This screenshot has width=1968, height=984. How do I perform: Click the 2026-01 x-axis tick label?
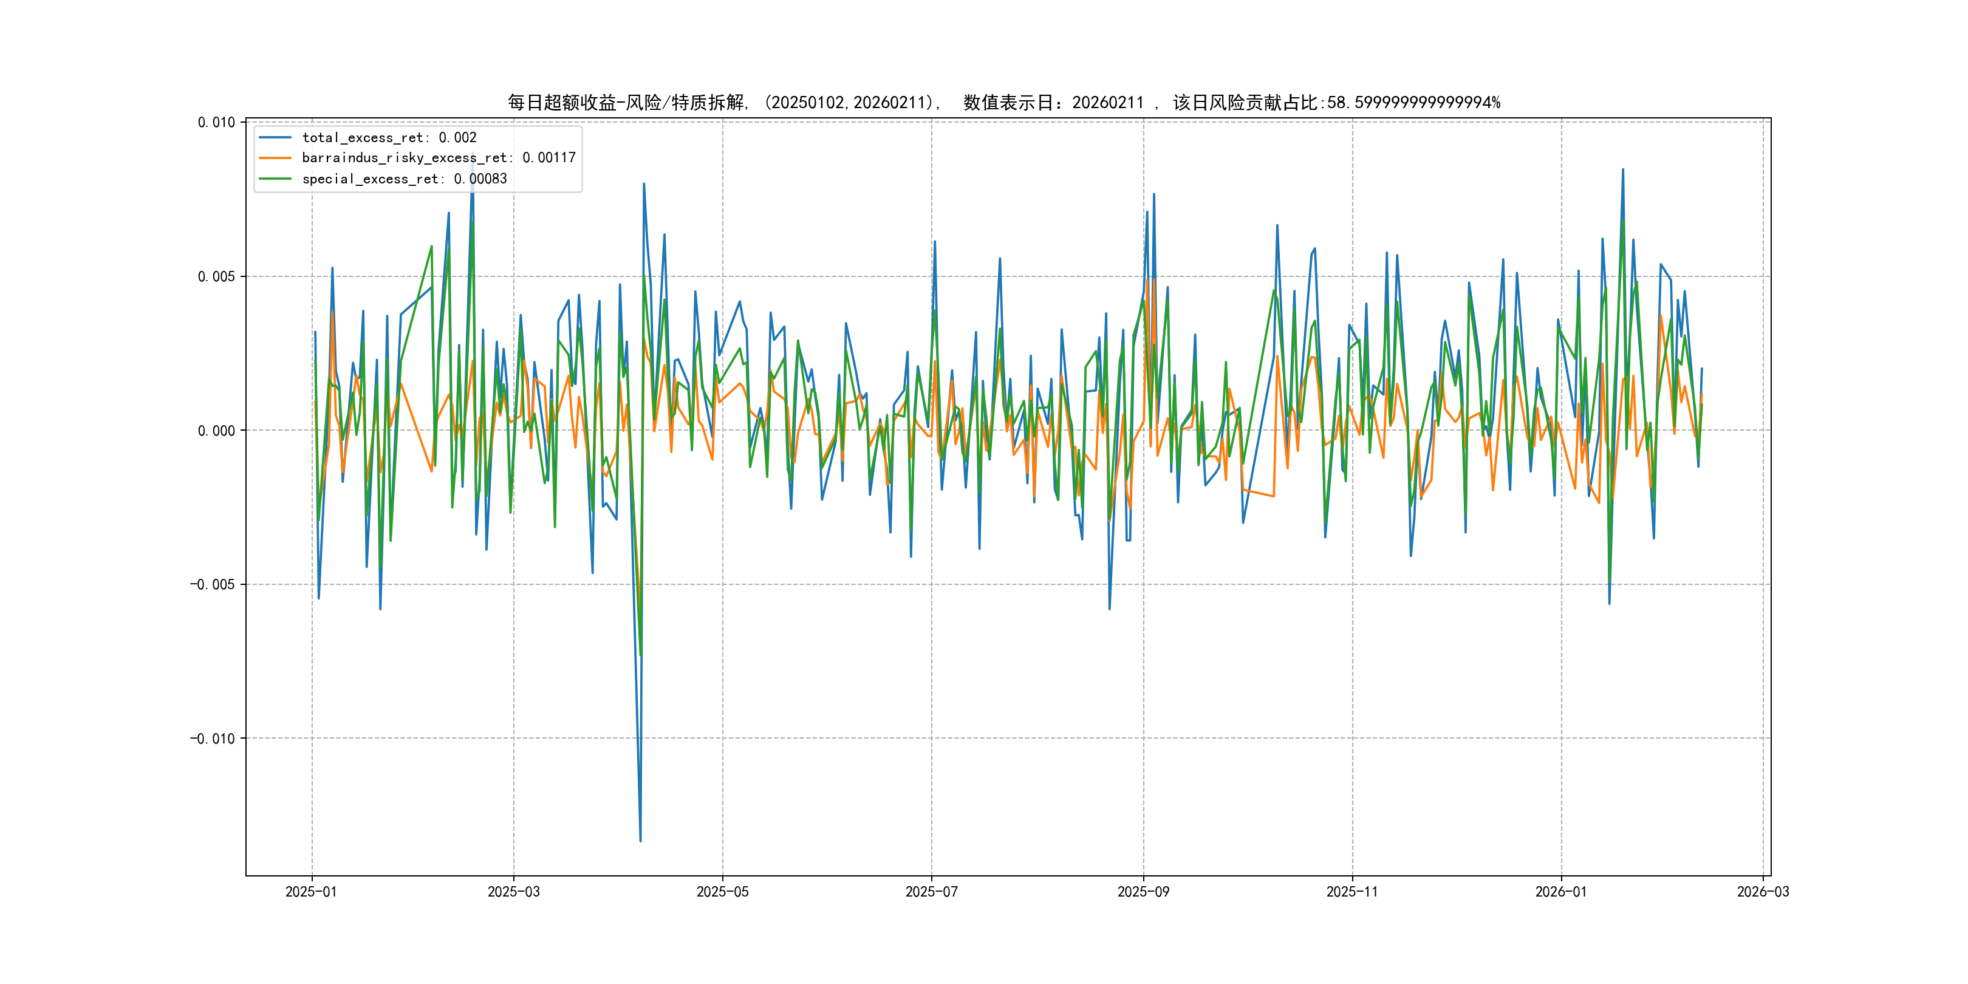coord(1561,892)
